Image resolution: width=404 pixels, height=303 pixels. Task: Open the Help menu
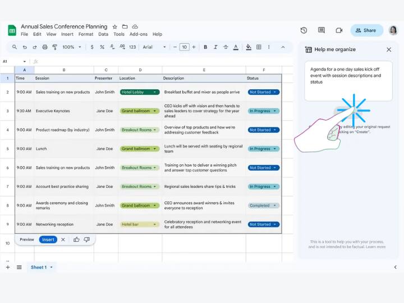tap(157, 34)
